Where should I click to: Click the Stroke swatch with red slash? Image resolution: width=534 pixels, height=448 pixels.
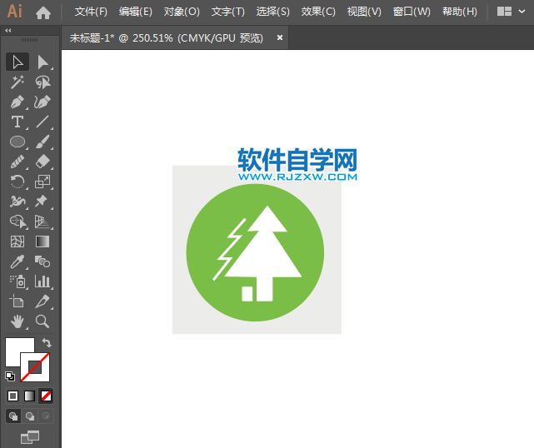click(x=35, y=367)
